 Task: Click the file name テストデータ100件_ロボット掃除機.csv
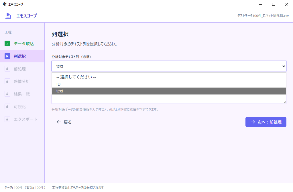click(263, 16)
